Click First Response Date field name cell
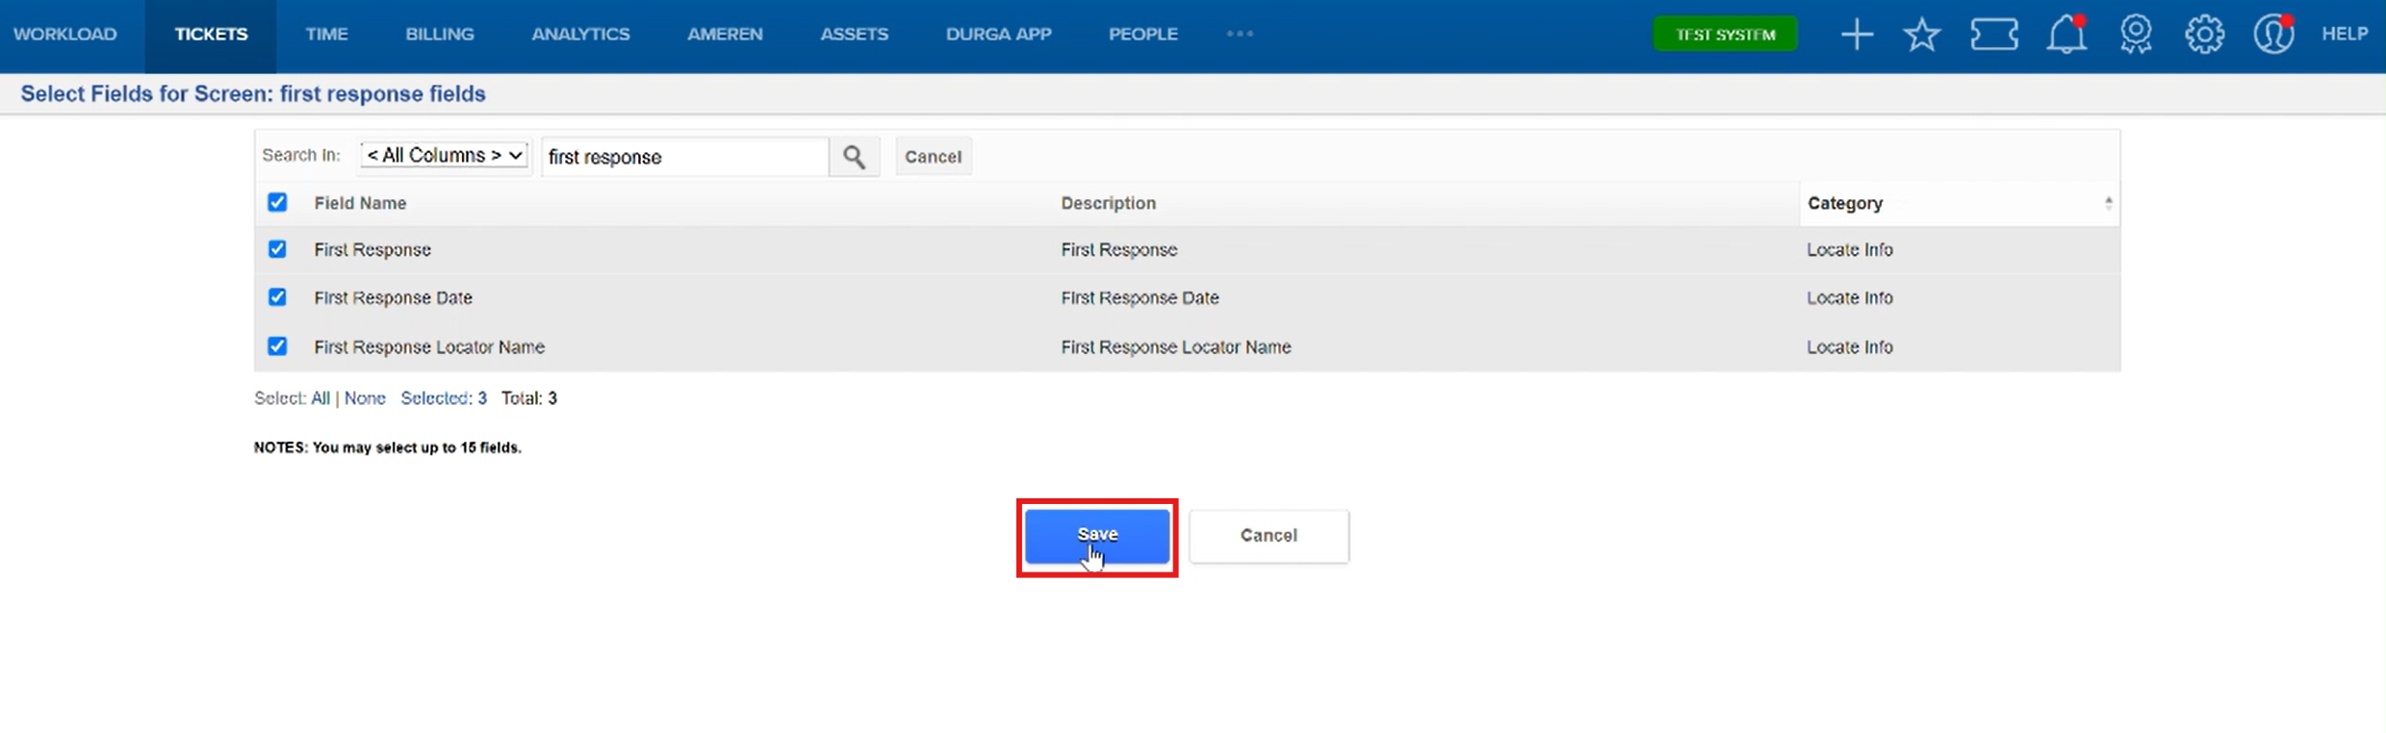This screenshot has width=2386, height=733. click(x=393, y=298)
